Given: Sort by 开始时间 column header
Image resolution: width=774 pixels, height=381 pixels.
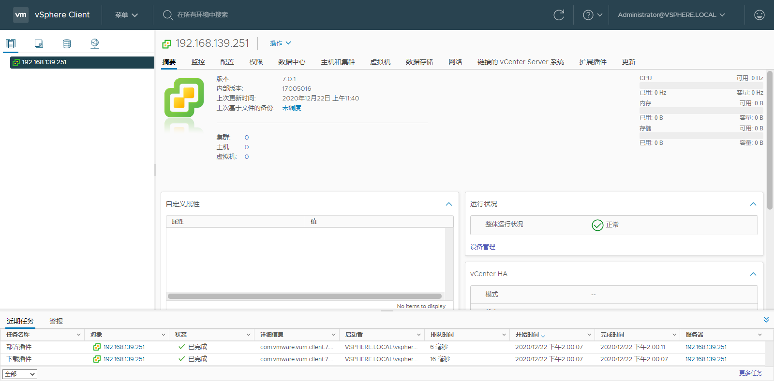Looking at the screenshot, I should (530, 335).
